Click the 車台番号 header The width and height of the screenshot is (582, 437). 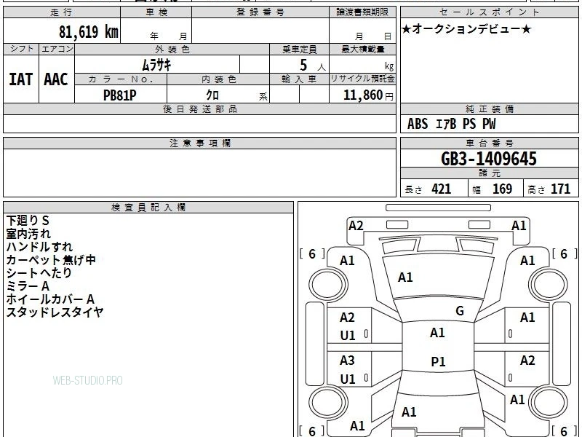click(489, 143)
